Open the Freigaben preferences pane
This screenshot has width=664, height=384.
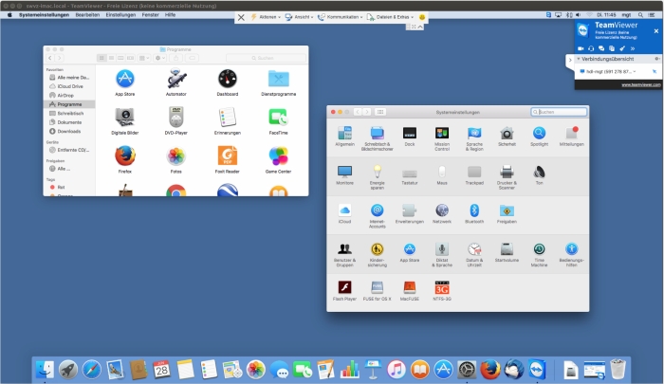click(507, 213)
